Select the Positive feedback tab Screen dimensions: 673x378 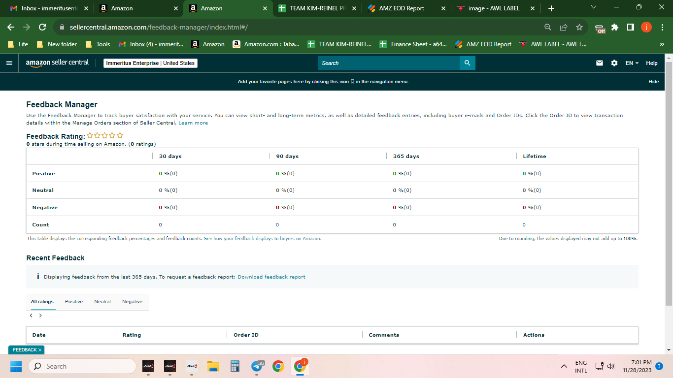[74, 302]
